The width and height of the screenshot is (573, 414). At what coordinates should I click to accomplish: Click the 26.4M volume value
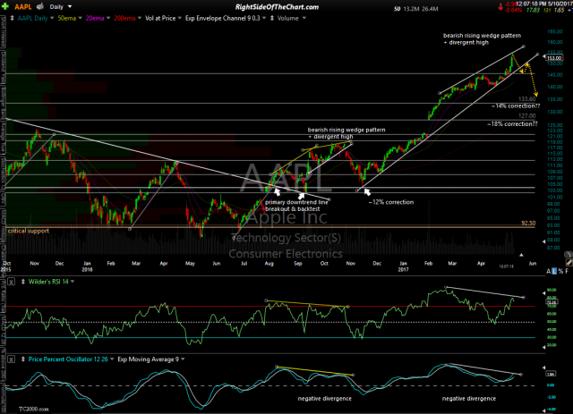430,9
